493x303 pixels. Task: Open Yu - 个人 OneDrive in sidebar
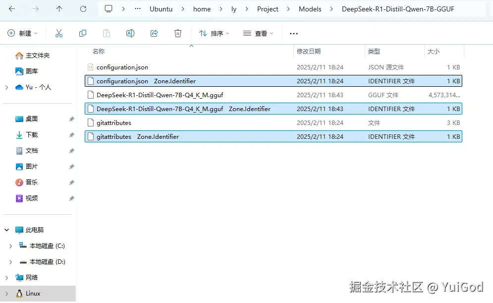33,87
